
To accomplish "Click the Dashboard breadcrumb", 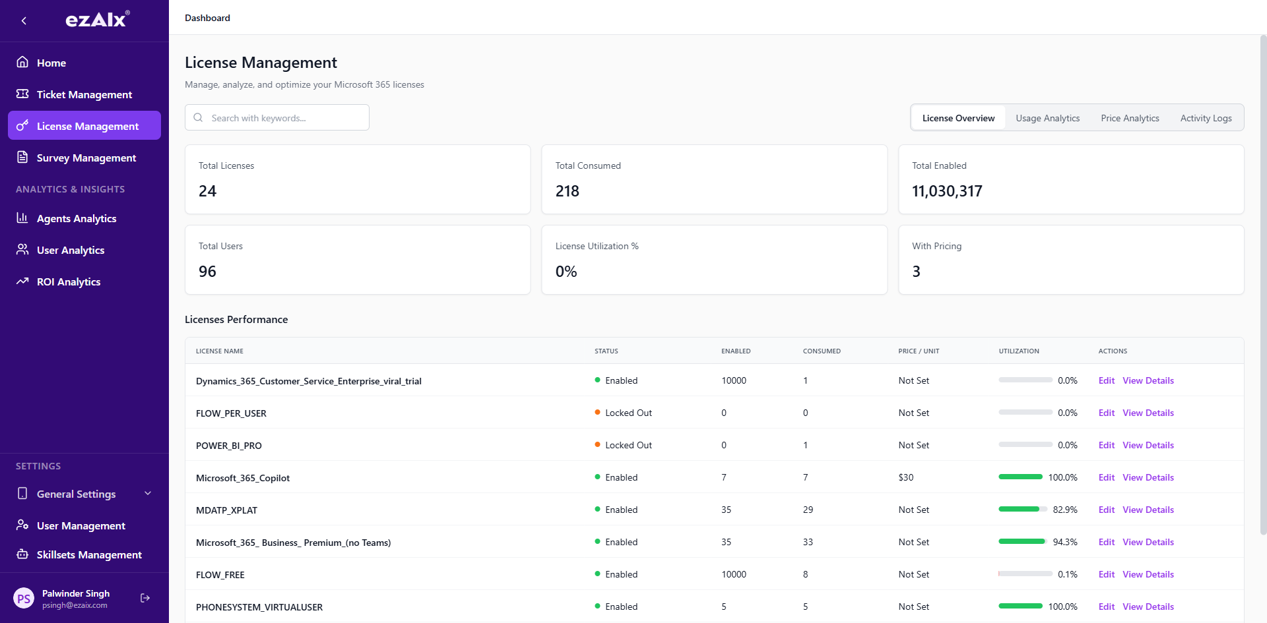I will (207, 18).
